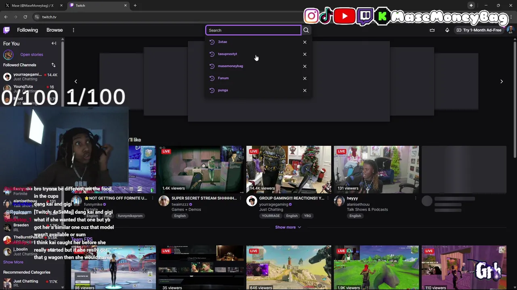Click the search magnifier button
The height and width of the screenshot is (290, 517).
pyautogui.click(x=306, y=30)
